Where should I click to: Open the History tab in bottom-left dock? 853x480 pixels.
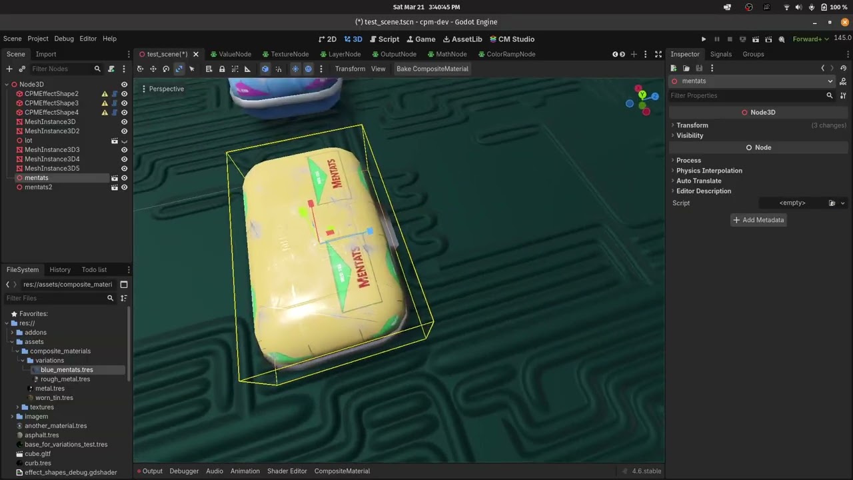point(60,270)
